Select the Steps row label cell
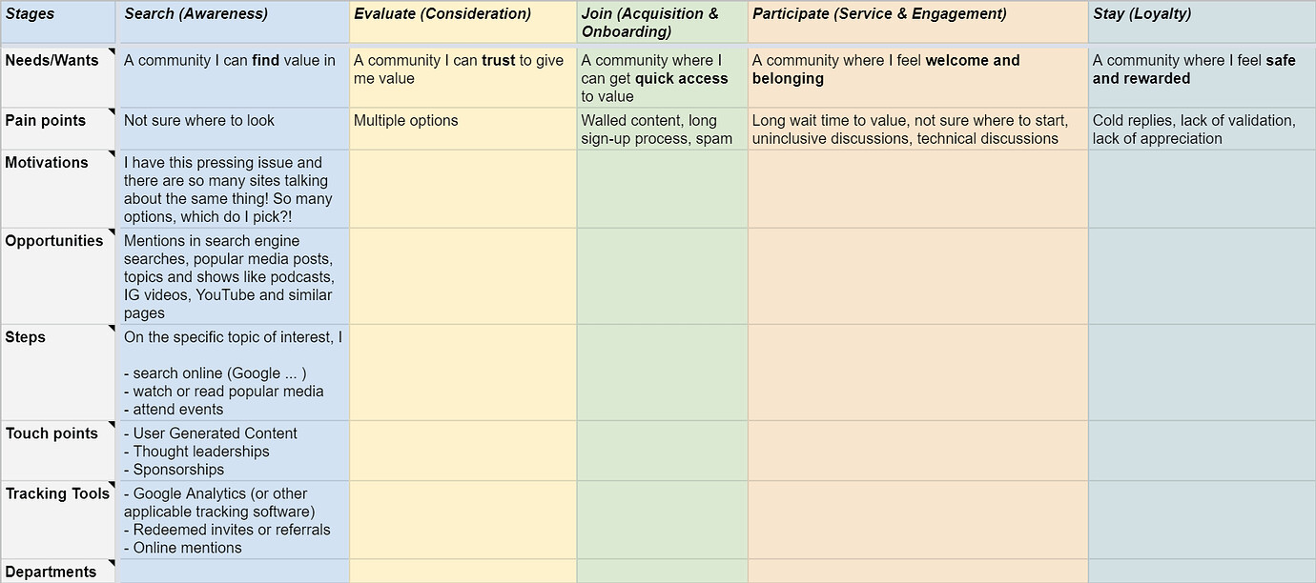This screenshot has height=583, width=1316. [x=58, y=372]
